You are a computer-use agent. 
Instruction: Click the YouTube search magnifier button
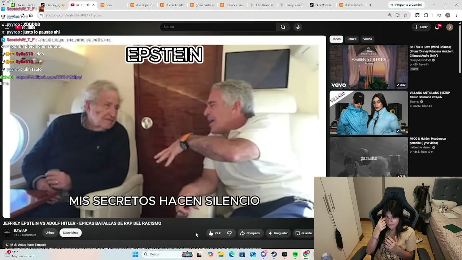click(x=283, y=27)
